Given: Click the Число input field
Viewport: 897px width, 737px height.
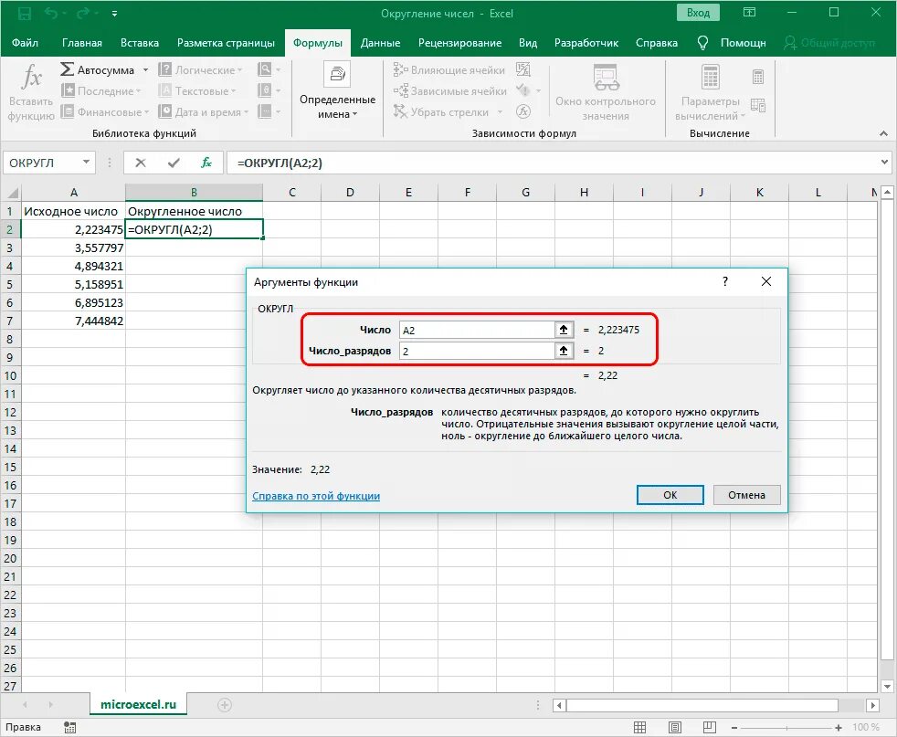Looking at the screenshot, I should (477, 330).
